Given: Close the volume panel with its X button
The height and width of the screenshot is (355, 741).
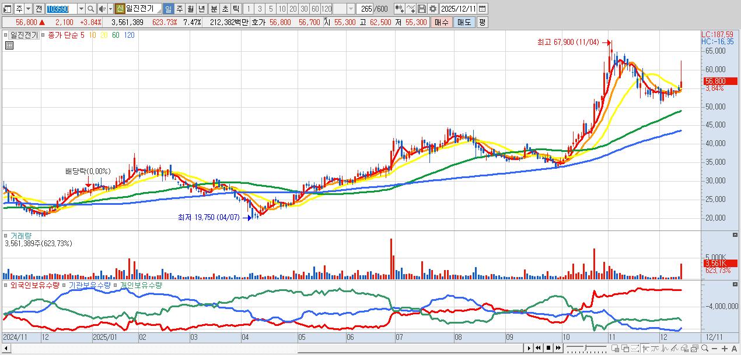Looking at the screenshot, I should (735, 235).
